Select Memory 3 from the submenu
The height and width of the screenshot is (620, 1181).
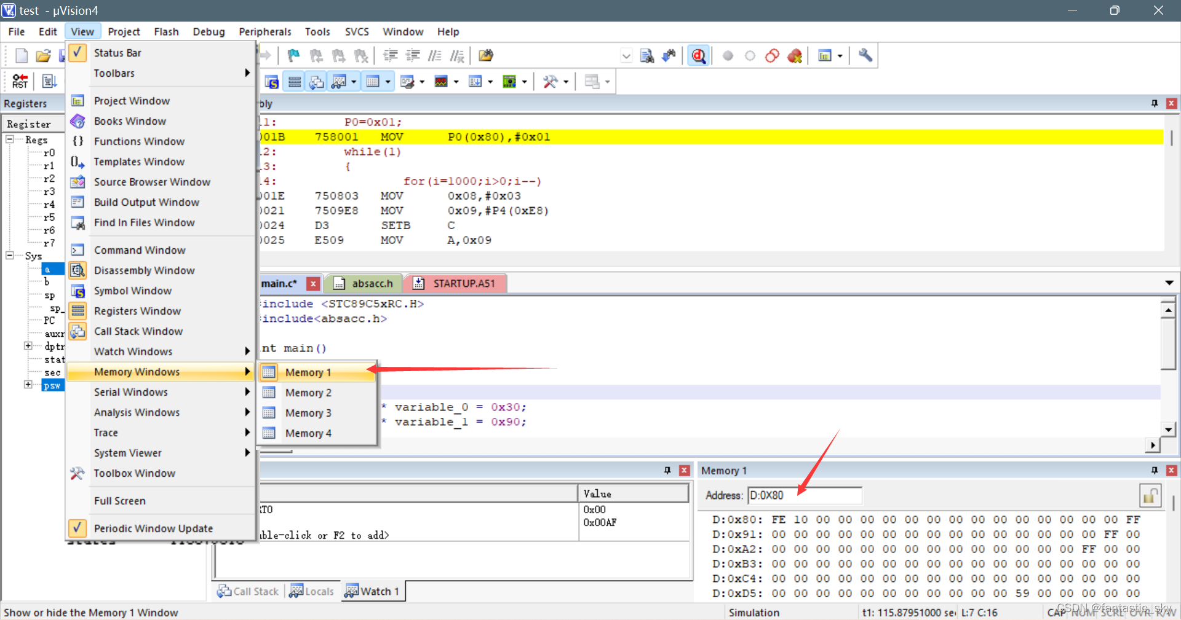tap(317, 413)
